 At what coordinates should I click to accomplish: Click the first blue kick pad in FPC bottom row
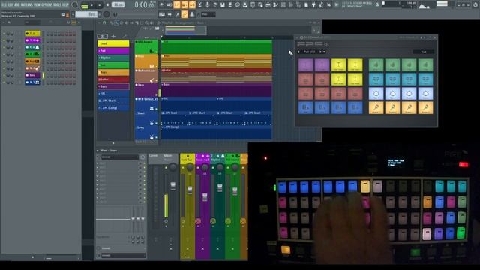[x=305, y=108]
